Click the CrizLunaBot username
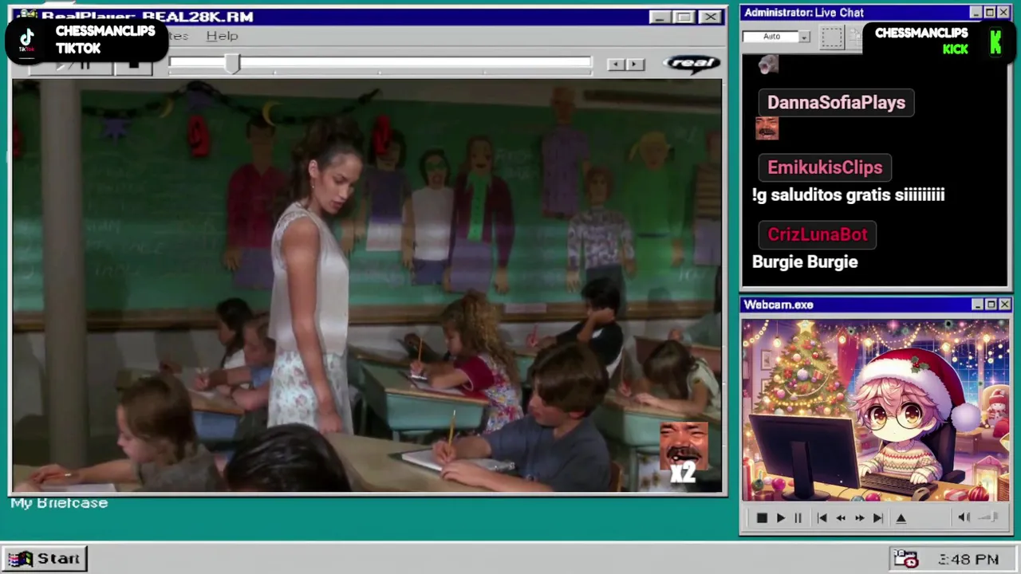1021x574 pixels. [x=818, y=234]
